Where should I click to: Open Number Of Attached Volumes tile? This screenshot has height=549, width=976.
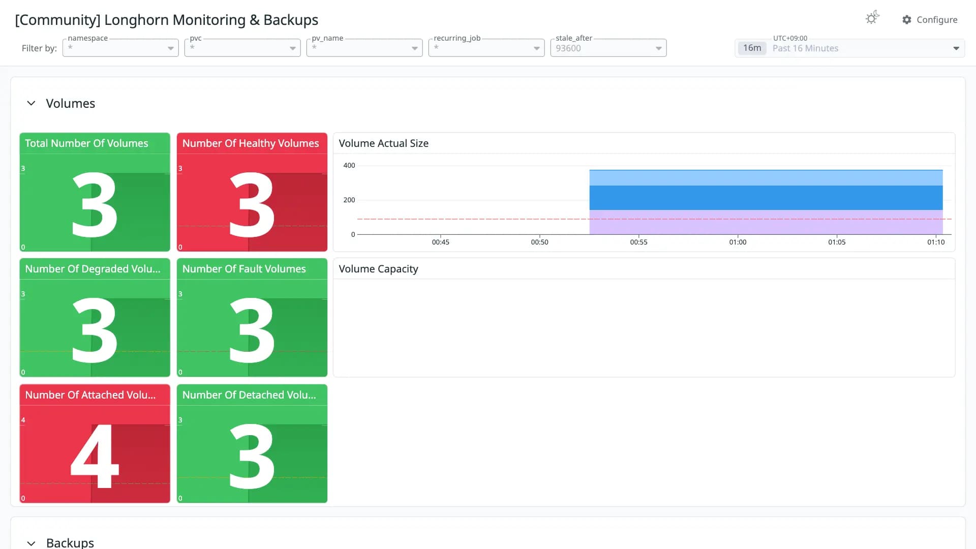95,444
